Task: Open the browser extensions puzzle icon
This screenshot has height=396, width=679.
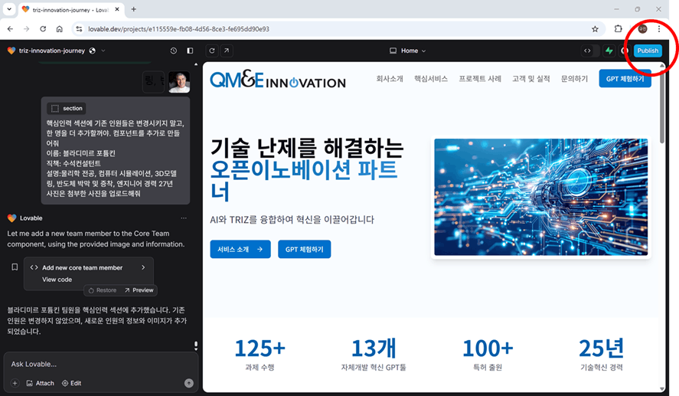Action: [618, 28]
